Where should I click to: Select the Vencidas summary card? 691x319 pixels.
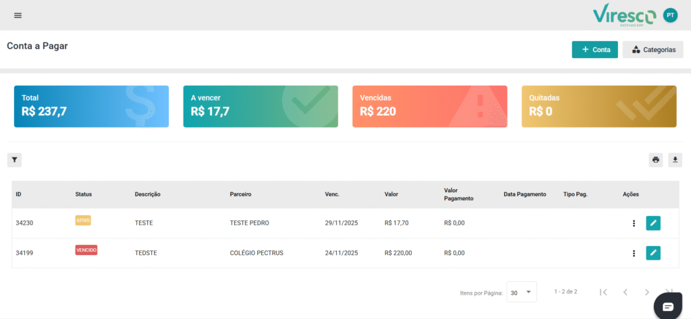430,107
